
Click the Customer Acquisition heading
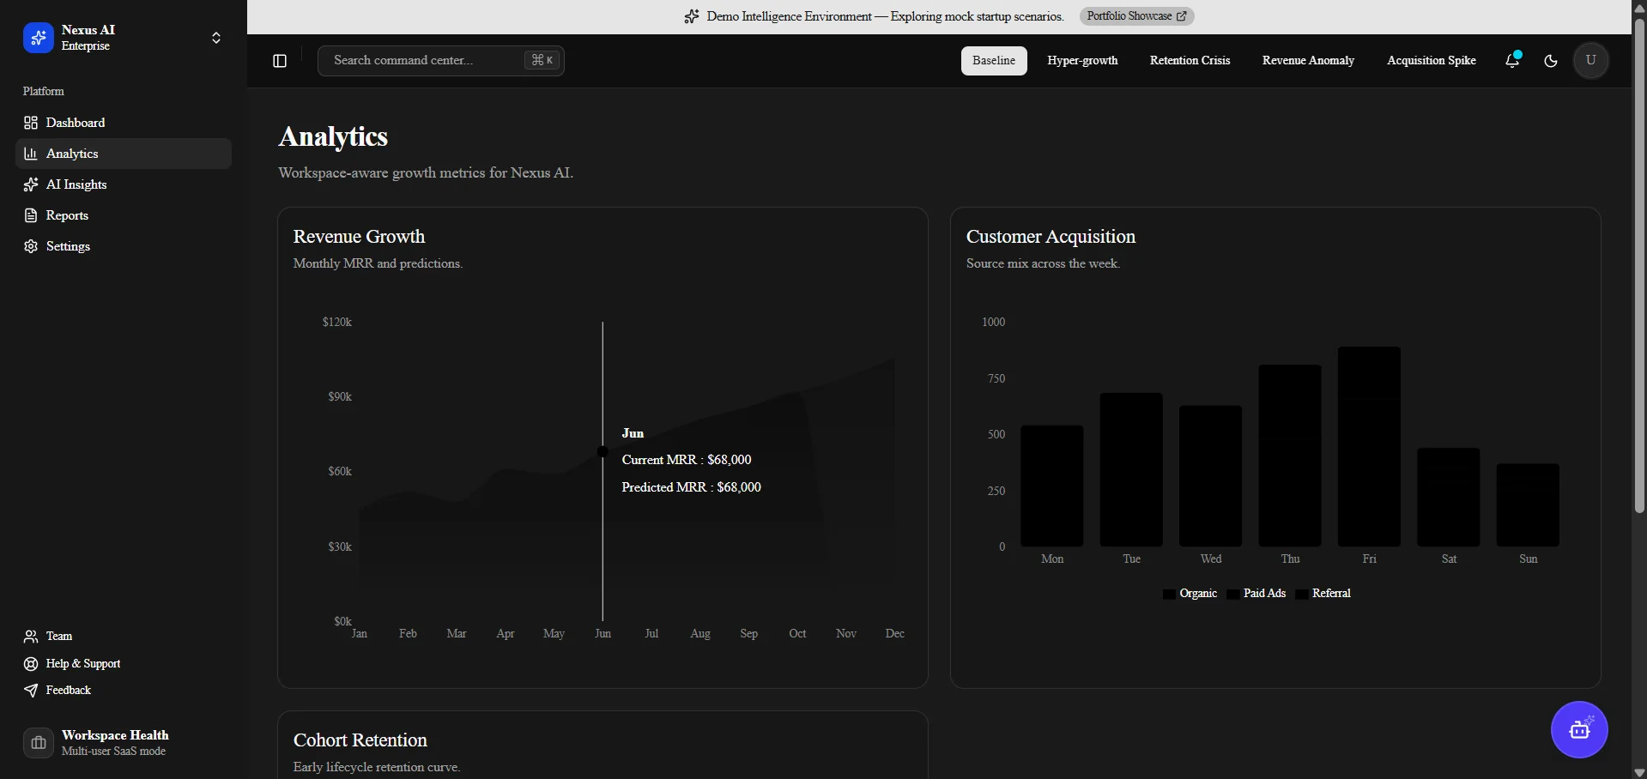tap(1051, 237)
